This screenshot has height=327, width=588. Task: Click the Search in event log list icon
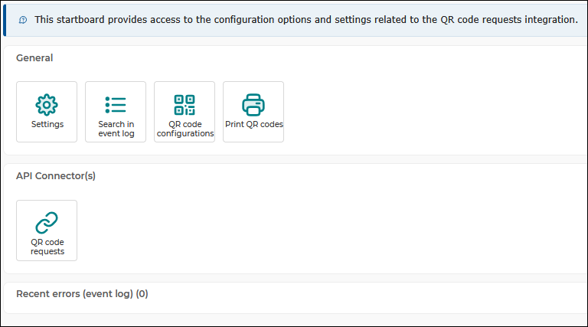(116, 105)
